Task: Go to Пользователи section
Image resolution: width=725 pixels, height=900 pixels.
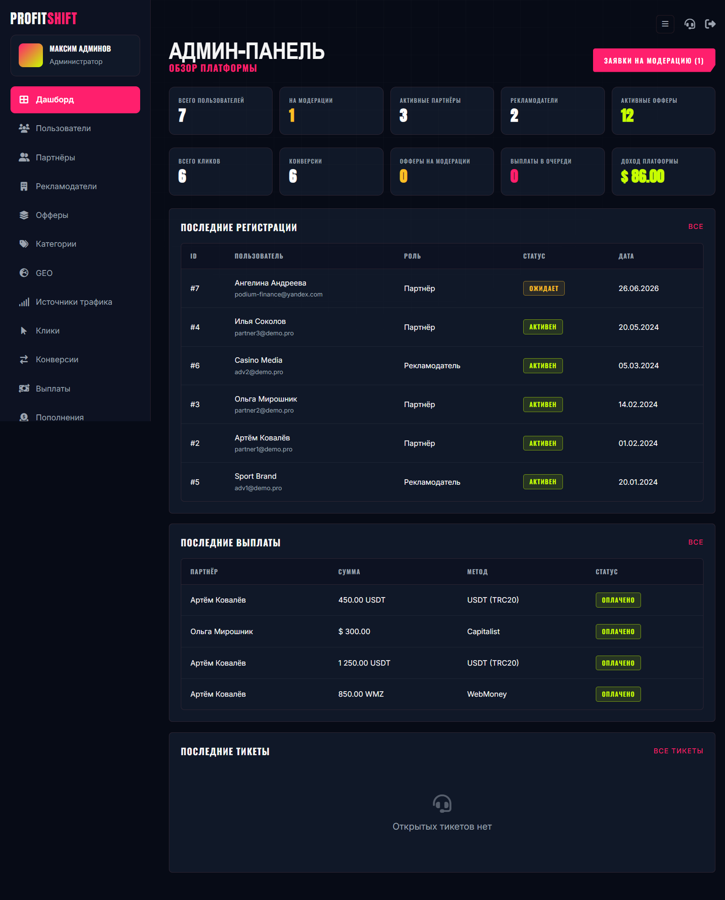Action: [75, 128]
